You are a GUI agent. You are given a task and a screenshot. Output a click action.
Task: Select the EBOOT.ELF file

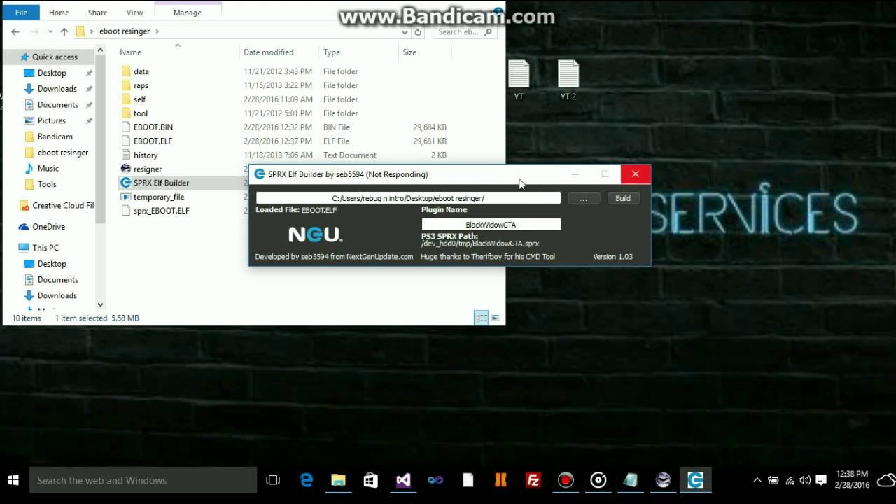[153, 141]
